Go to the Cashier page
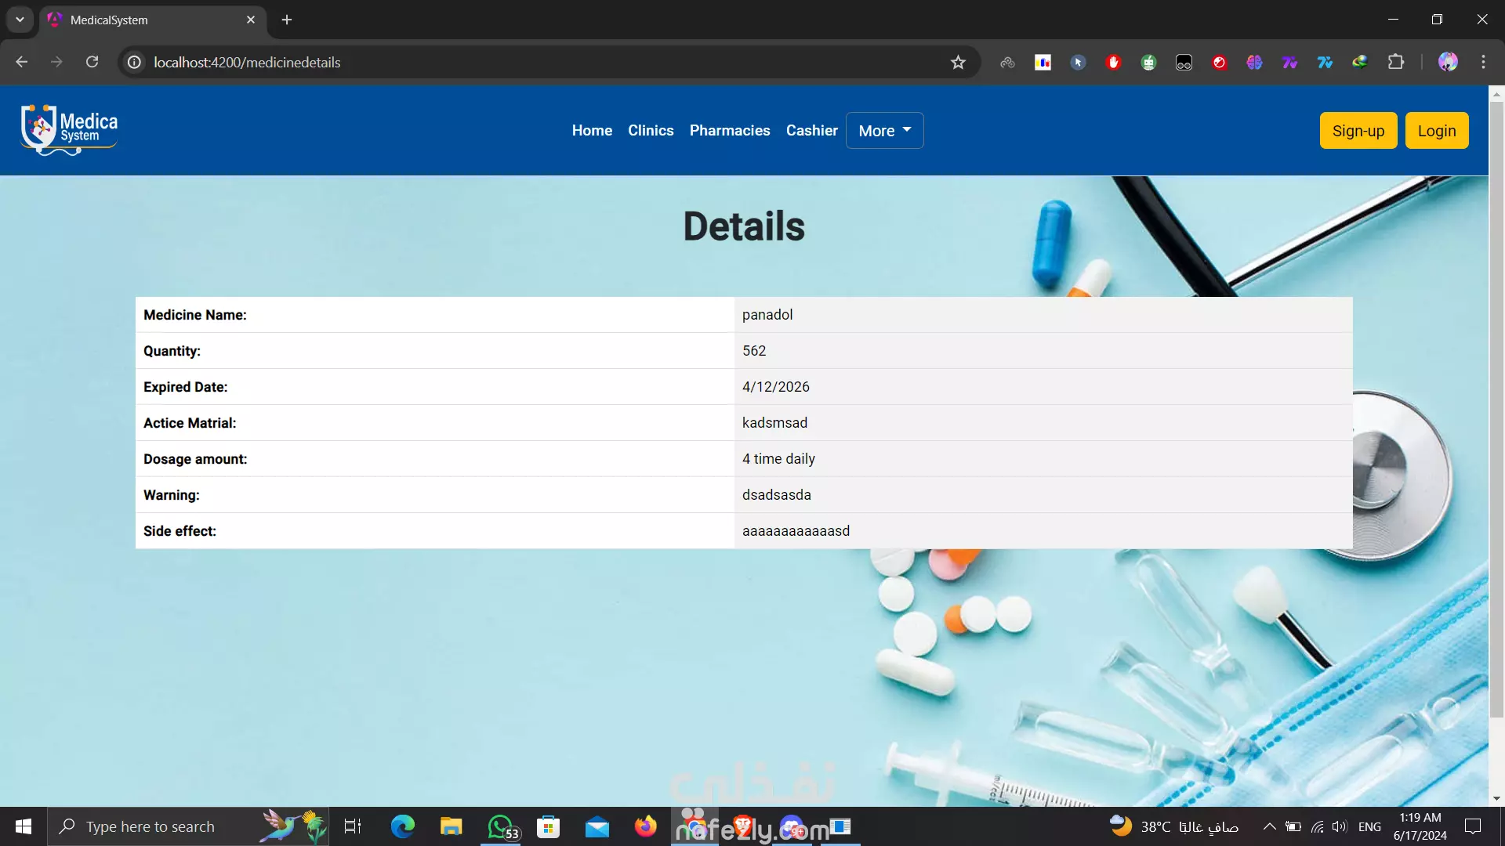 coord(812,131)
